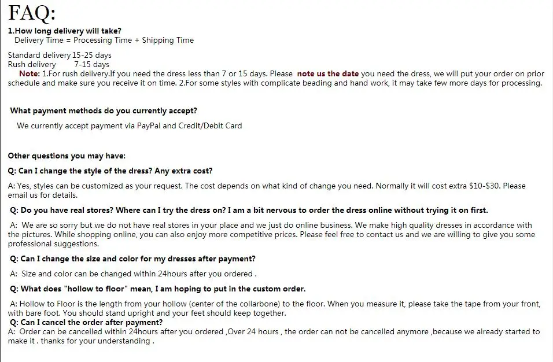
Task: Click the large FAQ: heading
Action: coord(32,13)
